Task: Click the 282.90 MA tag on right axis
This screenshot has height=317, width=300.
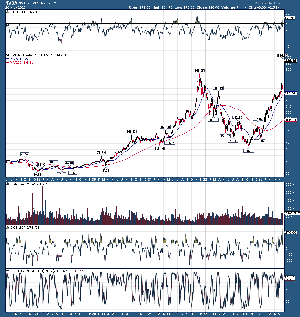Action: click(x=291, y=93)
